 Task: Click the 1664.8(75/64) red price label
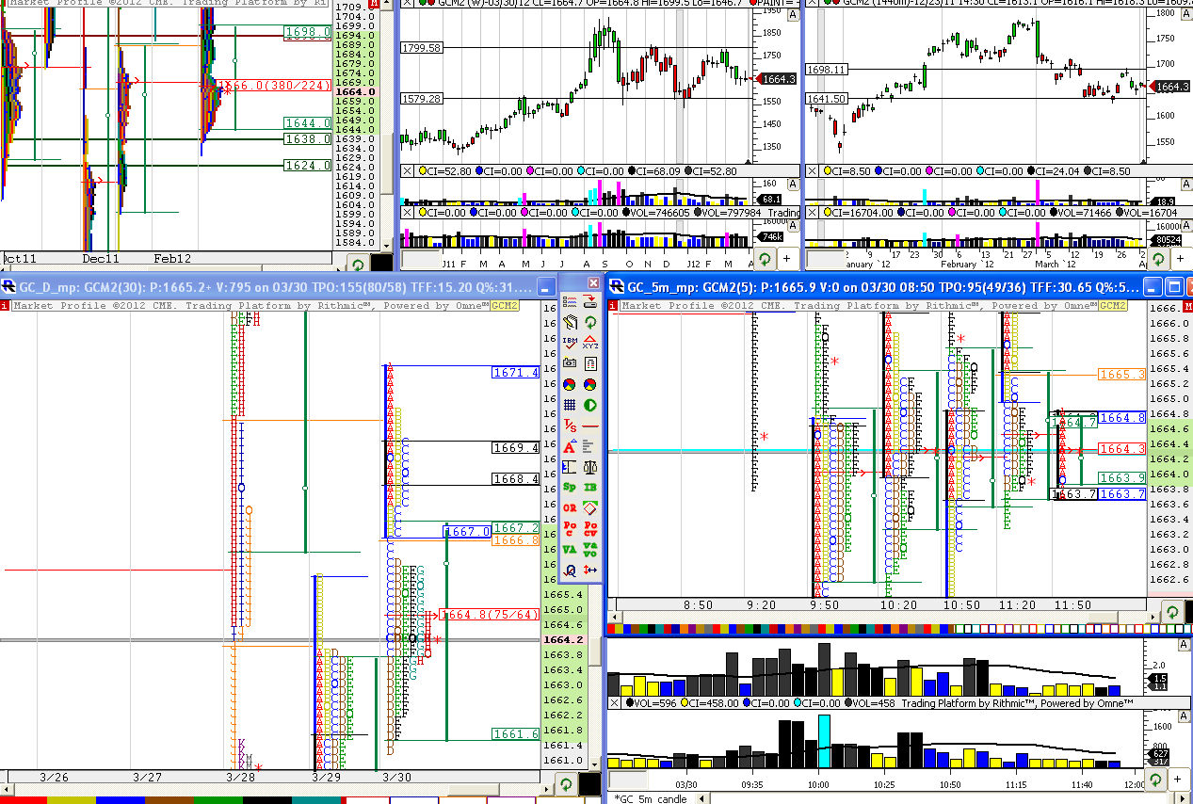click(490, 615)
